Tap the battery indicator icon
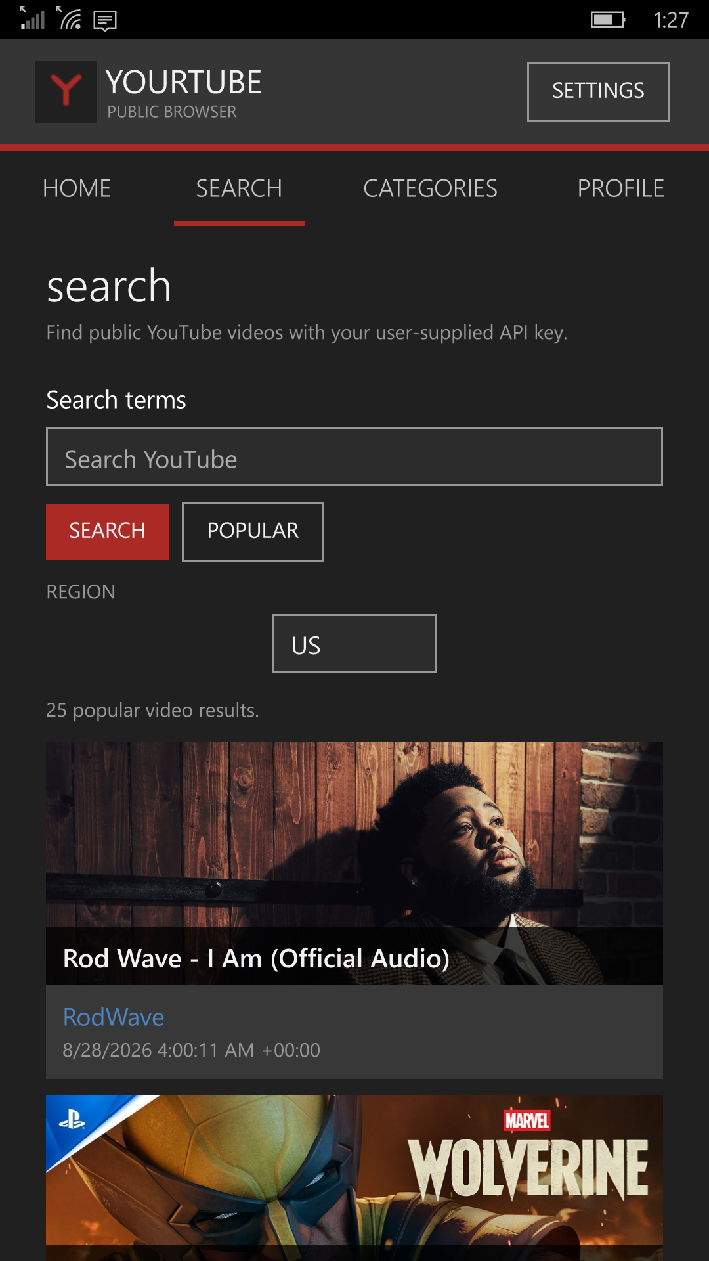 (608, 20)
